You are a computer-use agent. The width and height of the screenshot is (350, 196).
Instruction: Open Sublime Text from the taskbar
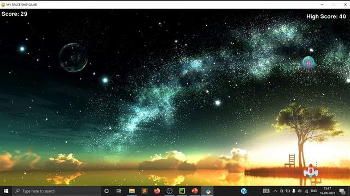coord(144,191)
